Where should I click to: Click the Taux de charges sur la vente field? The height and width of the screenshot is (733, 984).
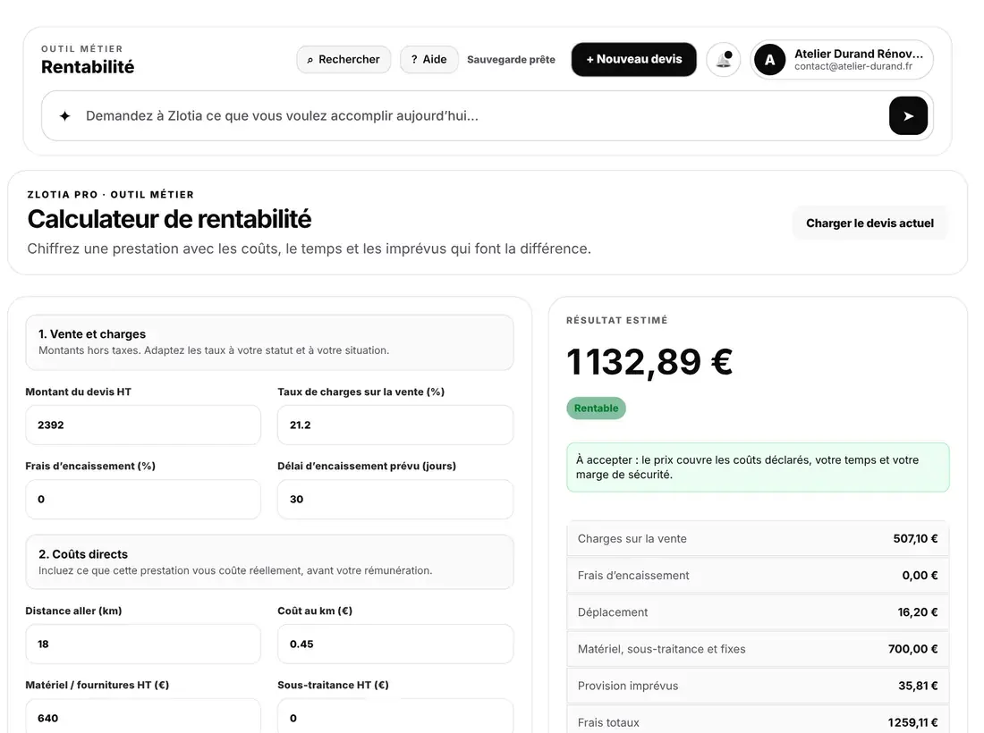[395, 425]
